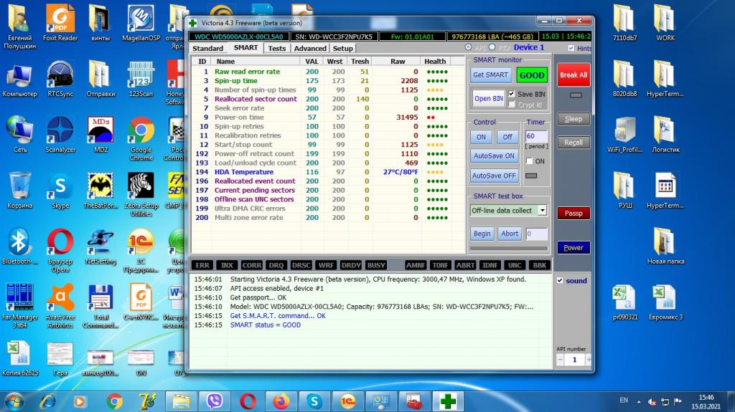Switch to the Advanced tab

[310, 48]
